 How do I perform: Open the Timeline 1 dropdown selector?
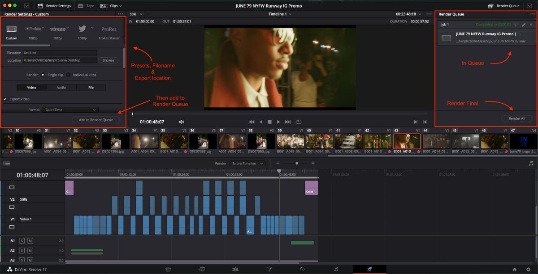coord(281,14)
